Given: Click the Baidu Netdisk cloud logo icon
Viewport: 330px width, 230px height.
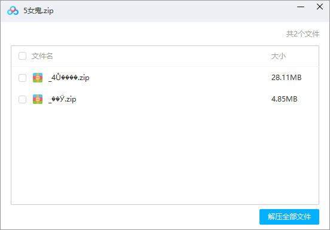Looking at the screenshot, I should pos(13,11).
